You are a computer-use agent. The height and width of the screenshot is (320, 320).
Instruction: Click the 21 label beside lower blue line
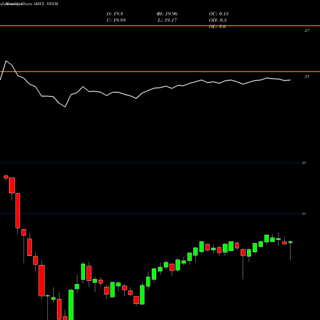click(304, 214)
